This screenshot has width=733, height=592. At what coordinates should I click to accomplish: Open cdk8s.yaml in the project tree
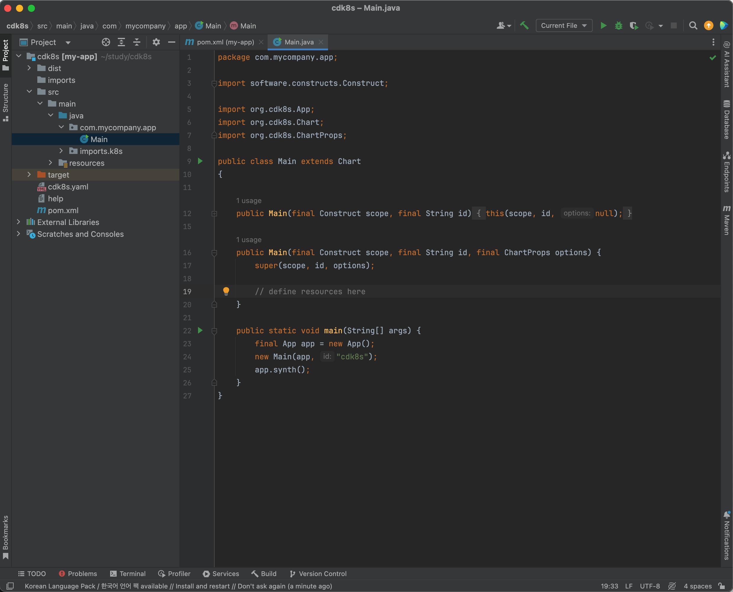pos(68,186)
